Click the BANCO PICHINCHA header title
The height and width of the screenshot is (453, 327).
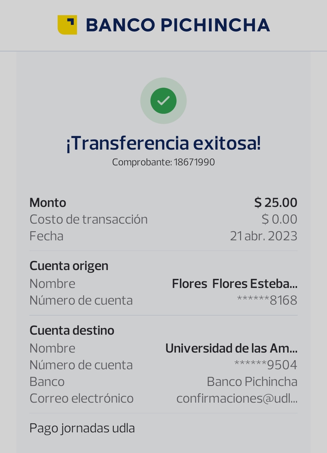click(178, 25)
